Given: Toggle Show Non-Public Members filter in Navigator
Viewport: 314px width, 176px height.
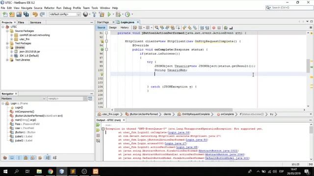Looking at the screenshot, I should tap(26, 158).
